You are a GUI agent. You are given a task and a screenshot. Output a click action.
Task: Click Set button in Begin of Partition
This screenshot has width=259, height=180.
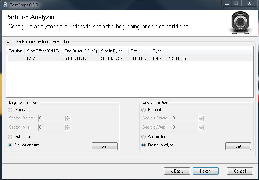point(105,146)
